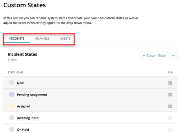Enable SLA checkbox for Awaiting Input

click(x=170, y=118)
